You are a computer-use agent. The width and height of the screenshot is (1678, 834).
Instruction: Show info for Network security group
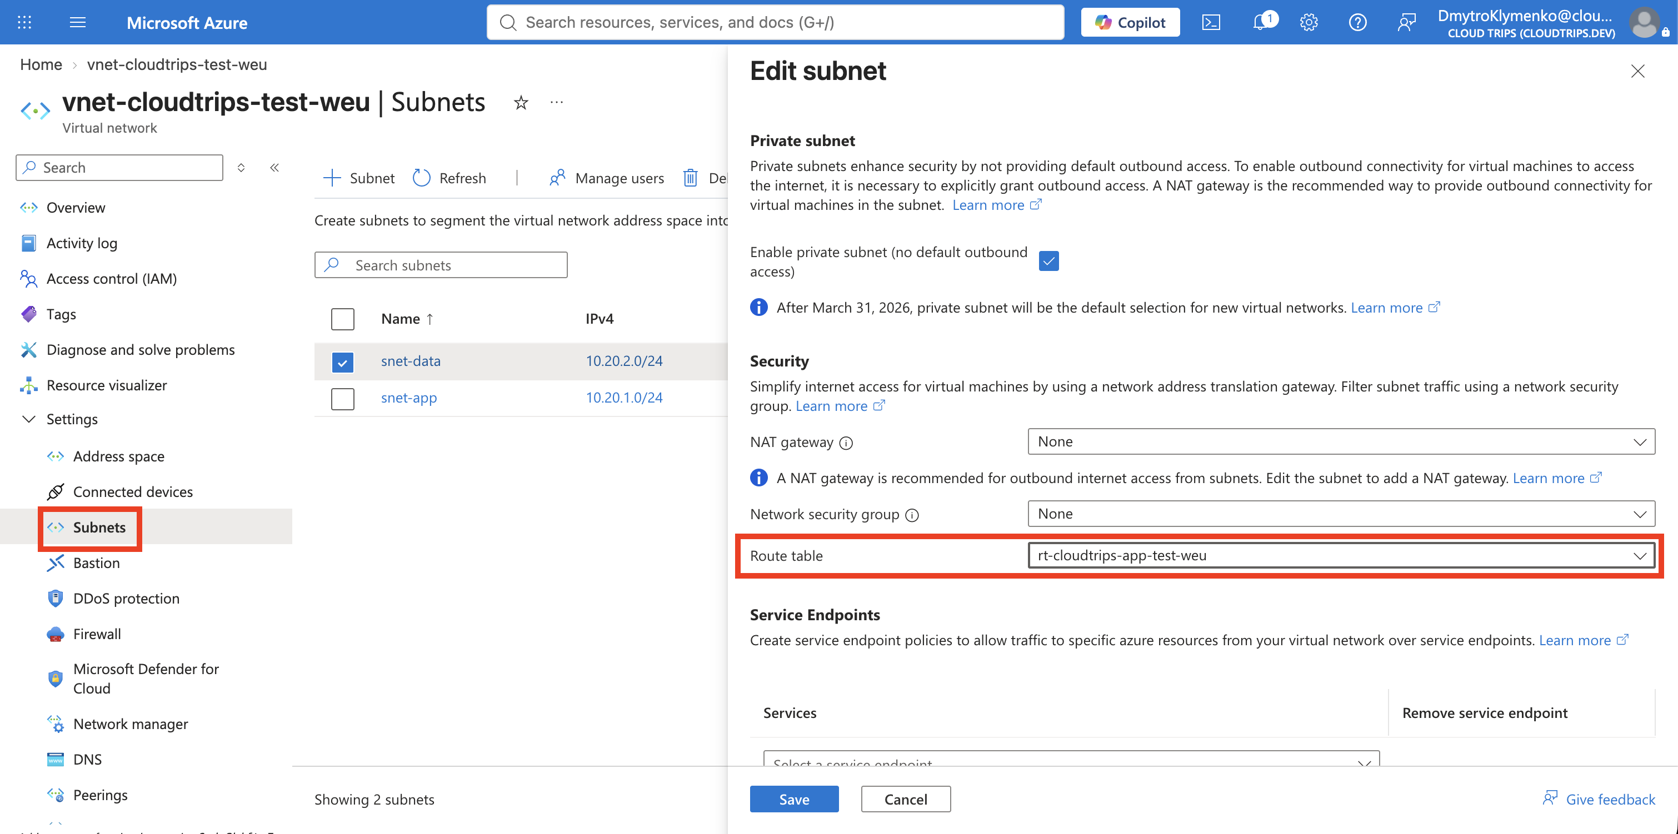click(912, 515)
